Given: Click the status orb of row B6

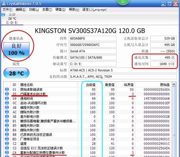Looking at the screenshot, I should [7, 130].
